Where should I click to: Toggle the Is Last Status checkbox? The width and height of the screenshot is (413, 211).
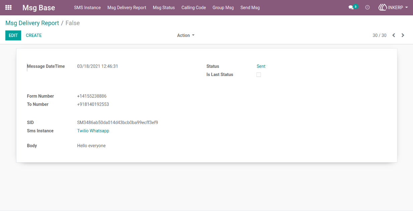(x=259, y=75)
